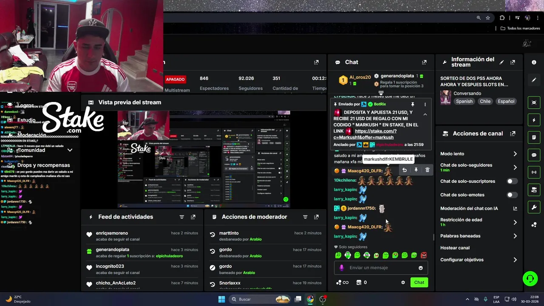Click Hostear canal action
Image resolution: width=544 pixels, height=306 pixels.
455,248
